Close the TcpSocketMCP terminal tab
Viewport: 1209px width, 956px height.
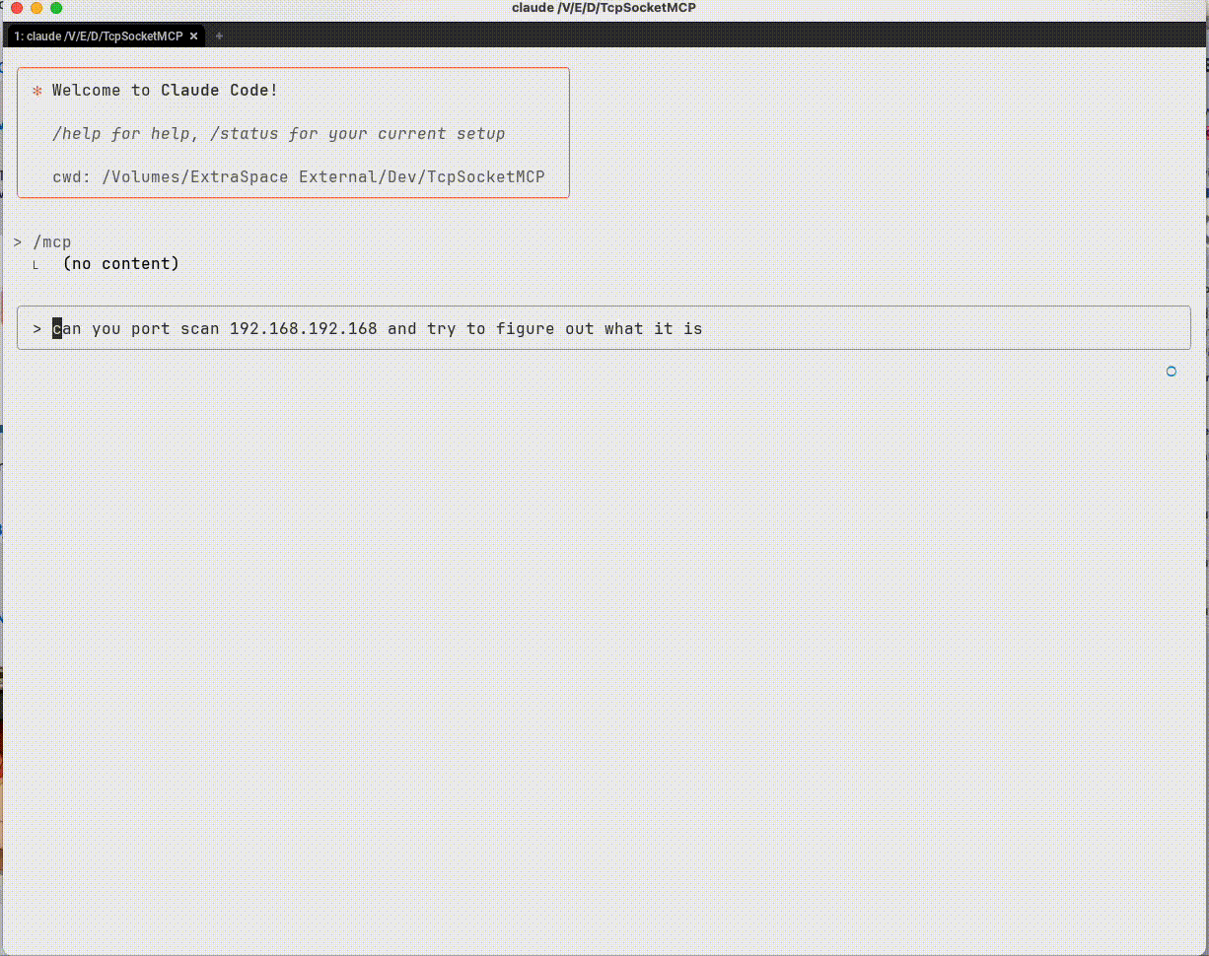pyautogui.click(x=194, y=35)
